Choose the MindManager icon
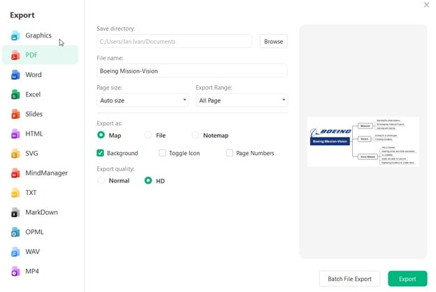The height and width of the screenshot is (292, 436). [x=15, y=173]
